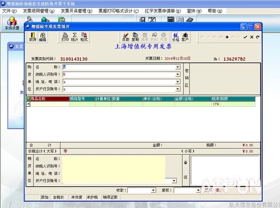The width and height of the screenshot is (280, 208).
Task: Click the 复制 (copy) toolbar icon
Action: tap(135, 37)
